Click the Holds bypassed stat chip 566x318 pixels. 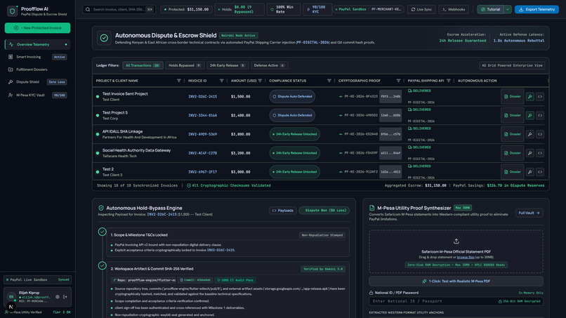239,9
